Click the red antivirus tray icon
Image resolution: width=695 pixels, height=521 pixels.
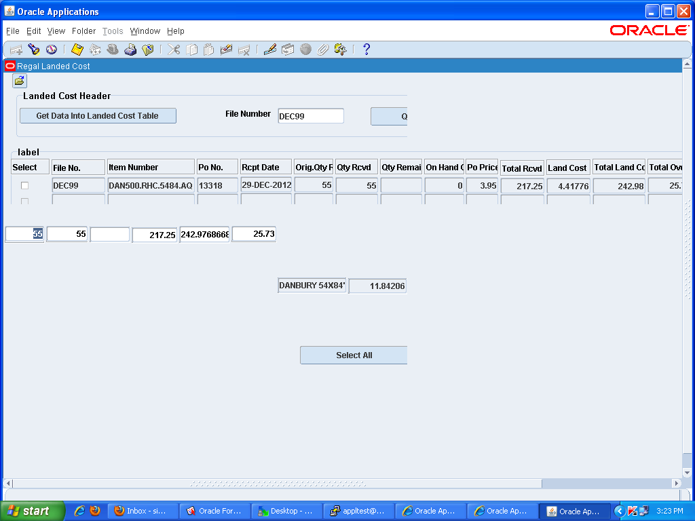[x=633, y=512]
